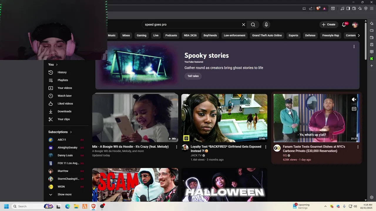Click the OBS Studio taskbar icon
The height and width of the screenshot is (211, 376).
pyautogui.click(x=102, y=206)
